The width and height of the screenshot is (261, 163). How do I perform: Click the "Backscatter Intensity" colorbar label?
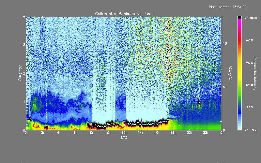tap(255, 73)
